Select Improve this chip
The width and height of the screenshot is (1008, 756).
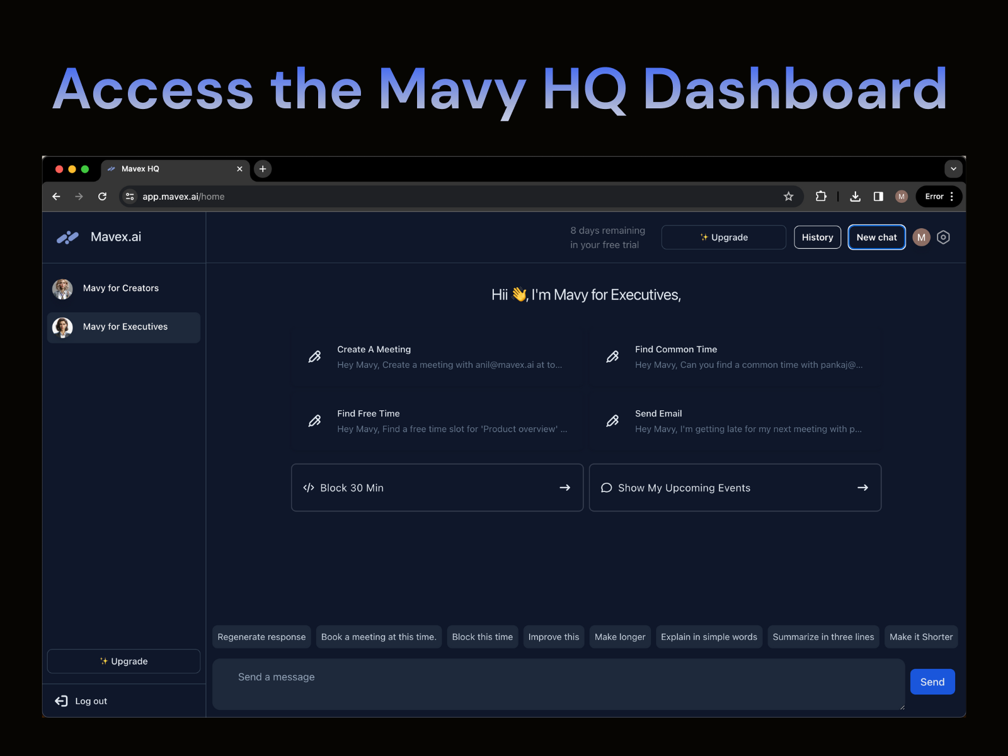[x=554, y=637]
